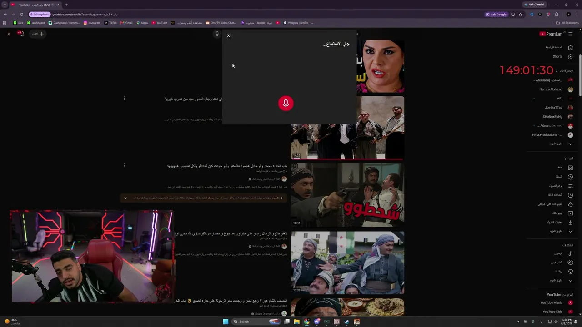Switch to the YouTube browser tab

[35, 5]
